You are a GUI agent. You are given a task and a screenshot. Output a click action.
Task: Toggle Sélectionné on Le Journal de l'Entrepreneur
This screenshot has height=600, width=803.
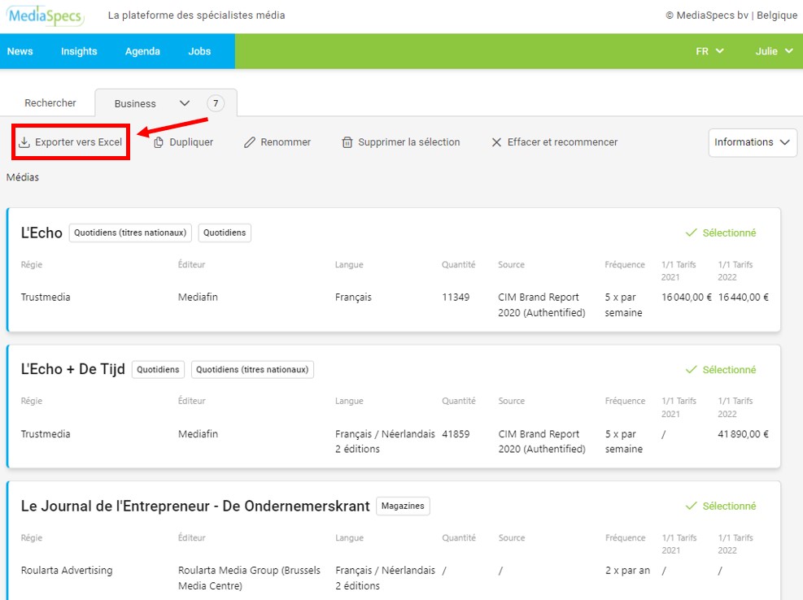[720, 507]
